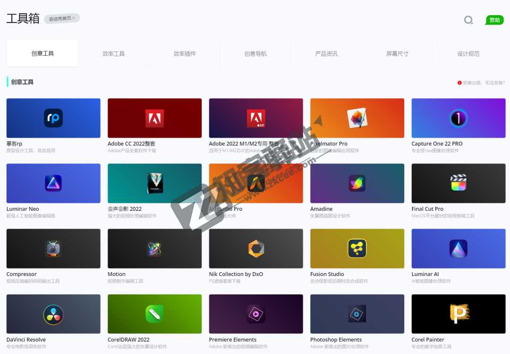Open the Nik Collection by DxO icon
Screen dimensions: 510x354
[256, 249]
